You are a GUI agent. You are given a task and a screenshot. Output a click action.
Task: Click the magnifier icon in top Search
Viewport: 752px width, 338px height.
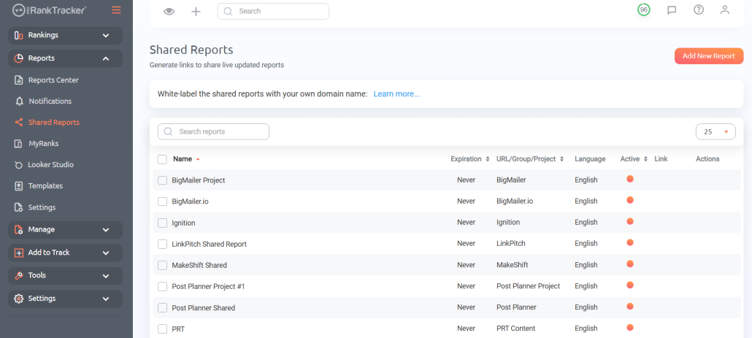click(228, 12)
